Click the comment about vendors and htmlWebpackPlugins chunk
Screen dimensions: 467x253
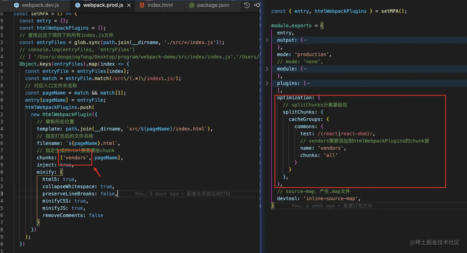coord(365,141)
